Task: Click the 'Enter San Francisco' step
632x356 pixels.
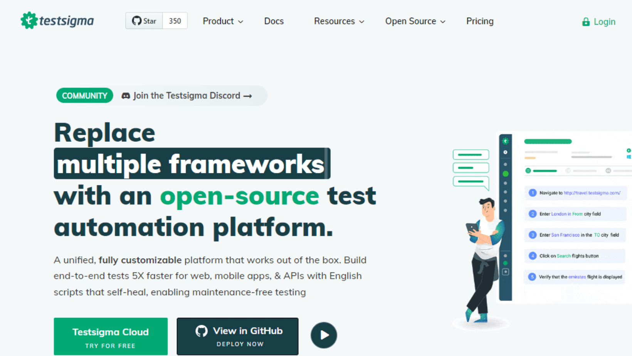Action: point(575,235)
